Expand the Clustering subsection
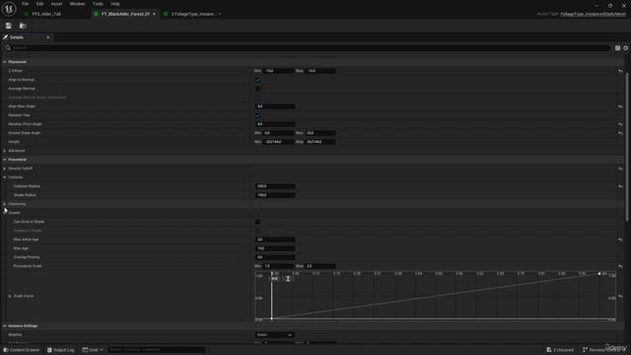The image size is (631, 355). point(4,204)
